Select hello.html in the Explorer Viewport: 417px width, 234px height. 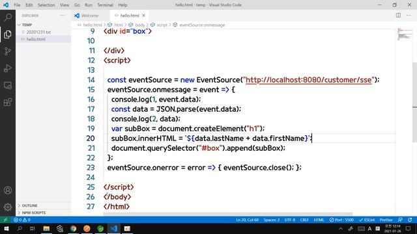coord(36,39)
